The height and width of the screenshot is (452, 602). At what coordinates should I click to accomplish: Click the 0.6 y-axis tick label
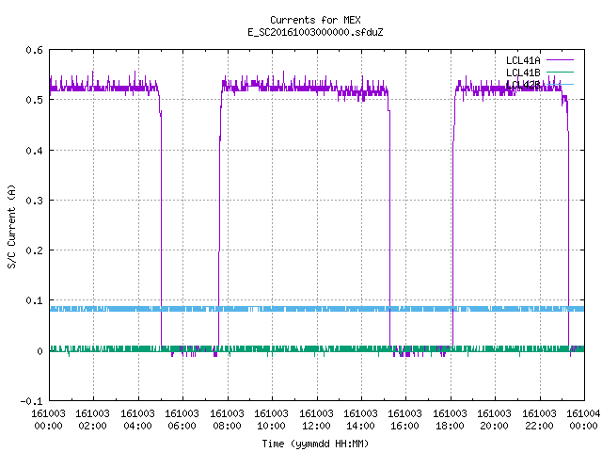pos(34,50)
